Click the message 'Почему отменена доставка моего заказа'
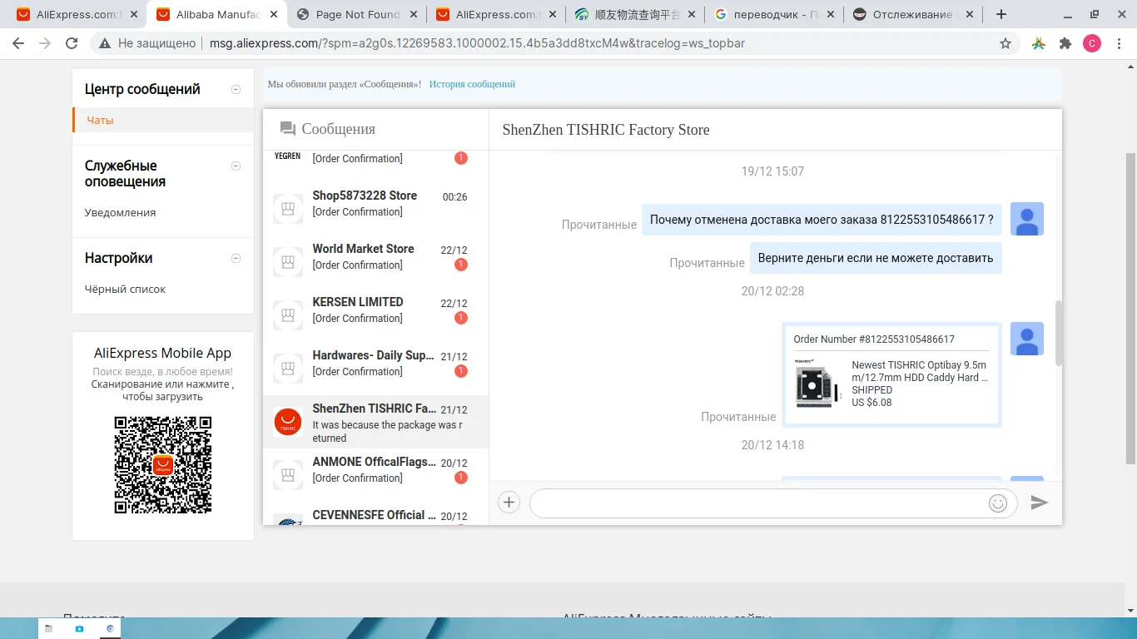 (x=822, y=220)
